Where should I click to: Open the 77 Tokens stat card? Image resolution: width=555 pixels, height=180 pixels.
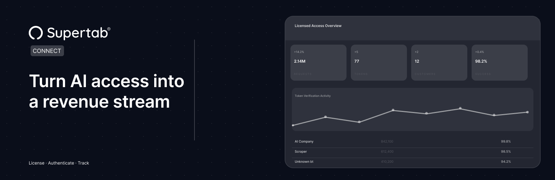click(379, 63)
